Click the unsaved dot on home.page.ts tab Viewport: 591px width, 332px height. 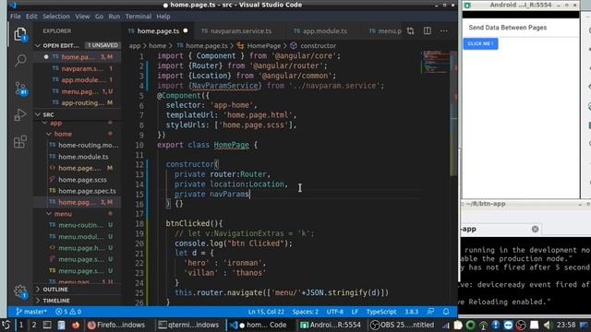click(x=186, y=30)
